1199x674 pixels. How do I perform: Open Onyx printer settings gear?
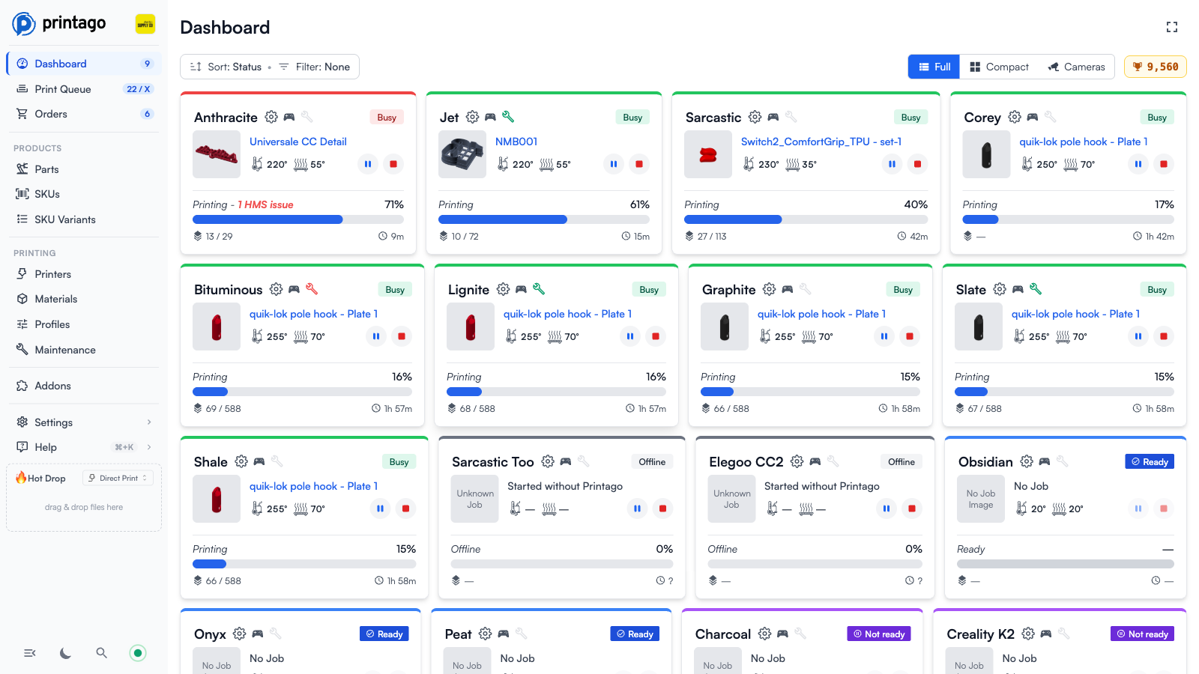click(x=239, y=634)
